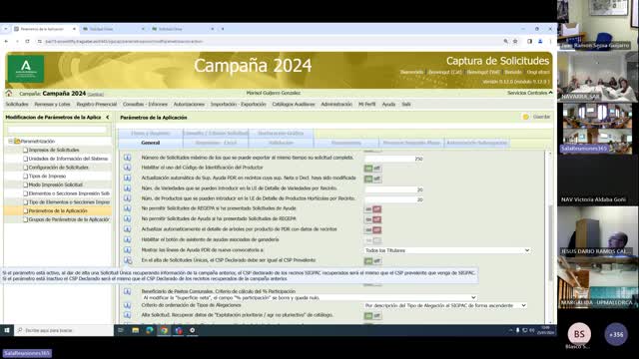The image size is (639, 359).
Task: Click the Chrome icon in the taskbar
Action: [x=164, y=330]
